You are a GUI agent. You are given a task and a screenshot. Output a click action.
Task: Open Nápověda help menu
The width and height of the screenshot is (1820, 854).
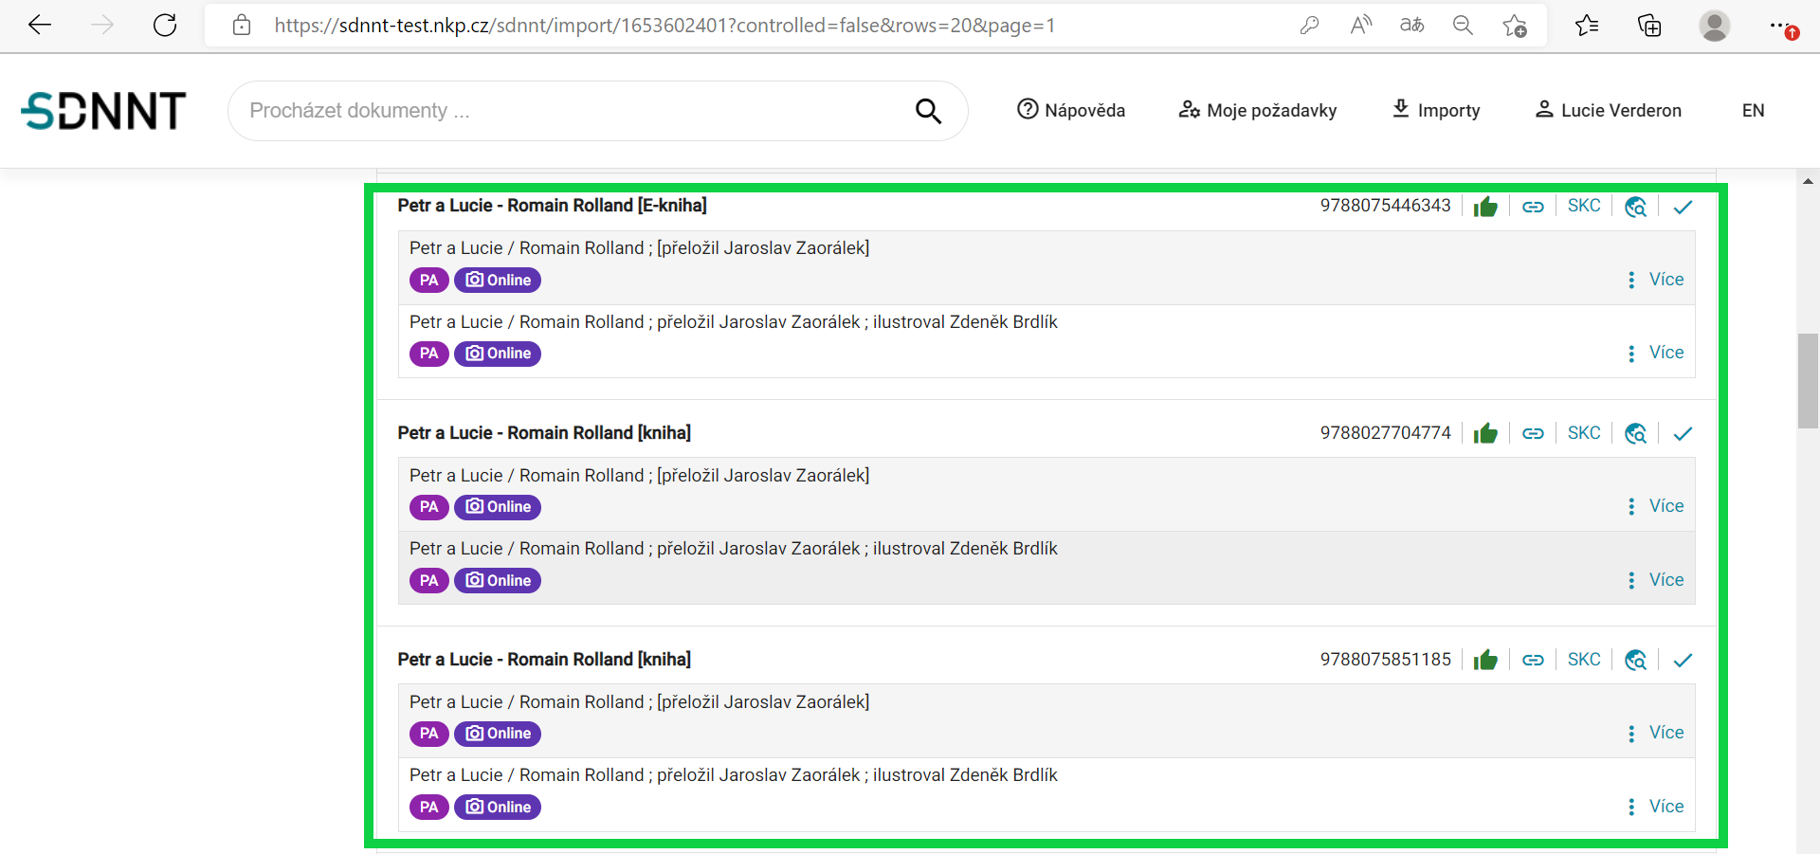(x=1071, y=110)
